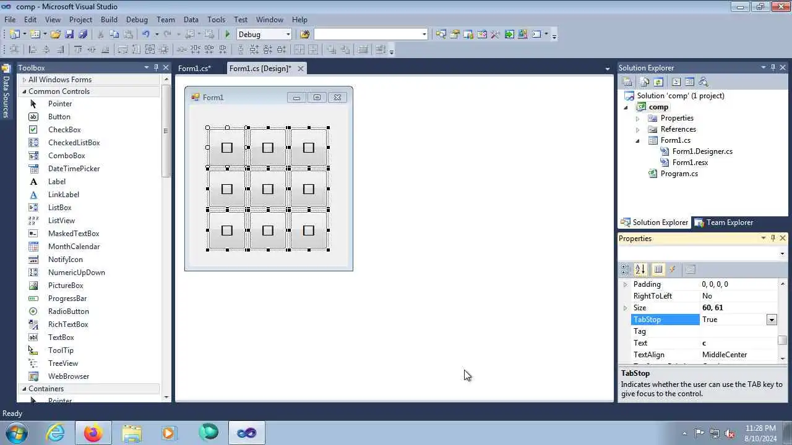
Task: Open the Window menu
Action: pyautogui.click(x=270, y=20)
